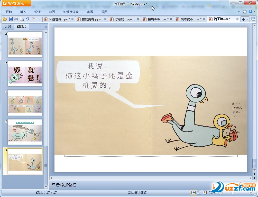This screenshot has height=197, width=258.
Task: Click the thumbnail pane scroll down arrow
Action: pyautogui.click(x=46, y=187)
